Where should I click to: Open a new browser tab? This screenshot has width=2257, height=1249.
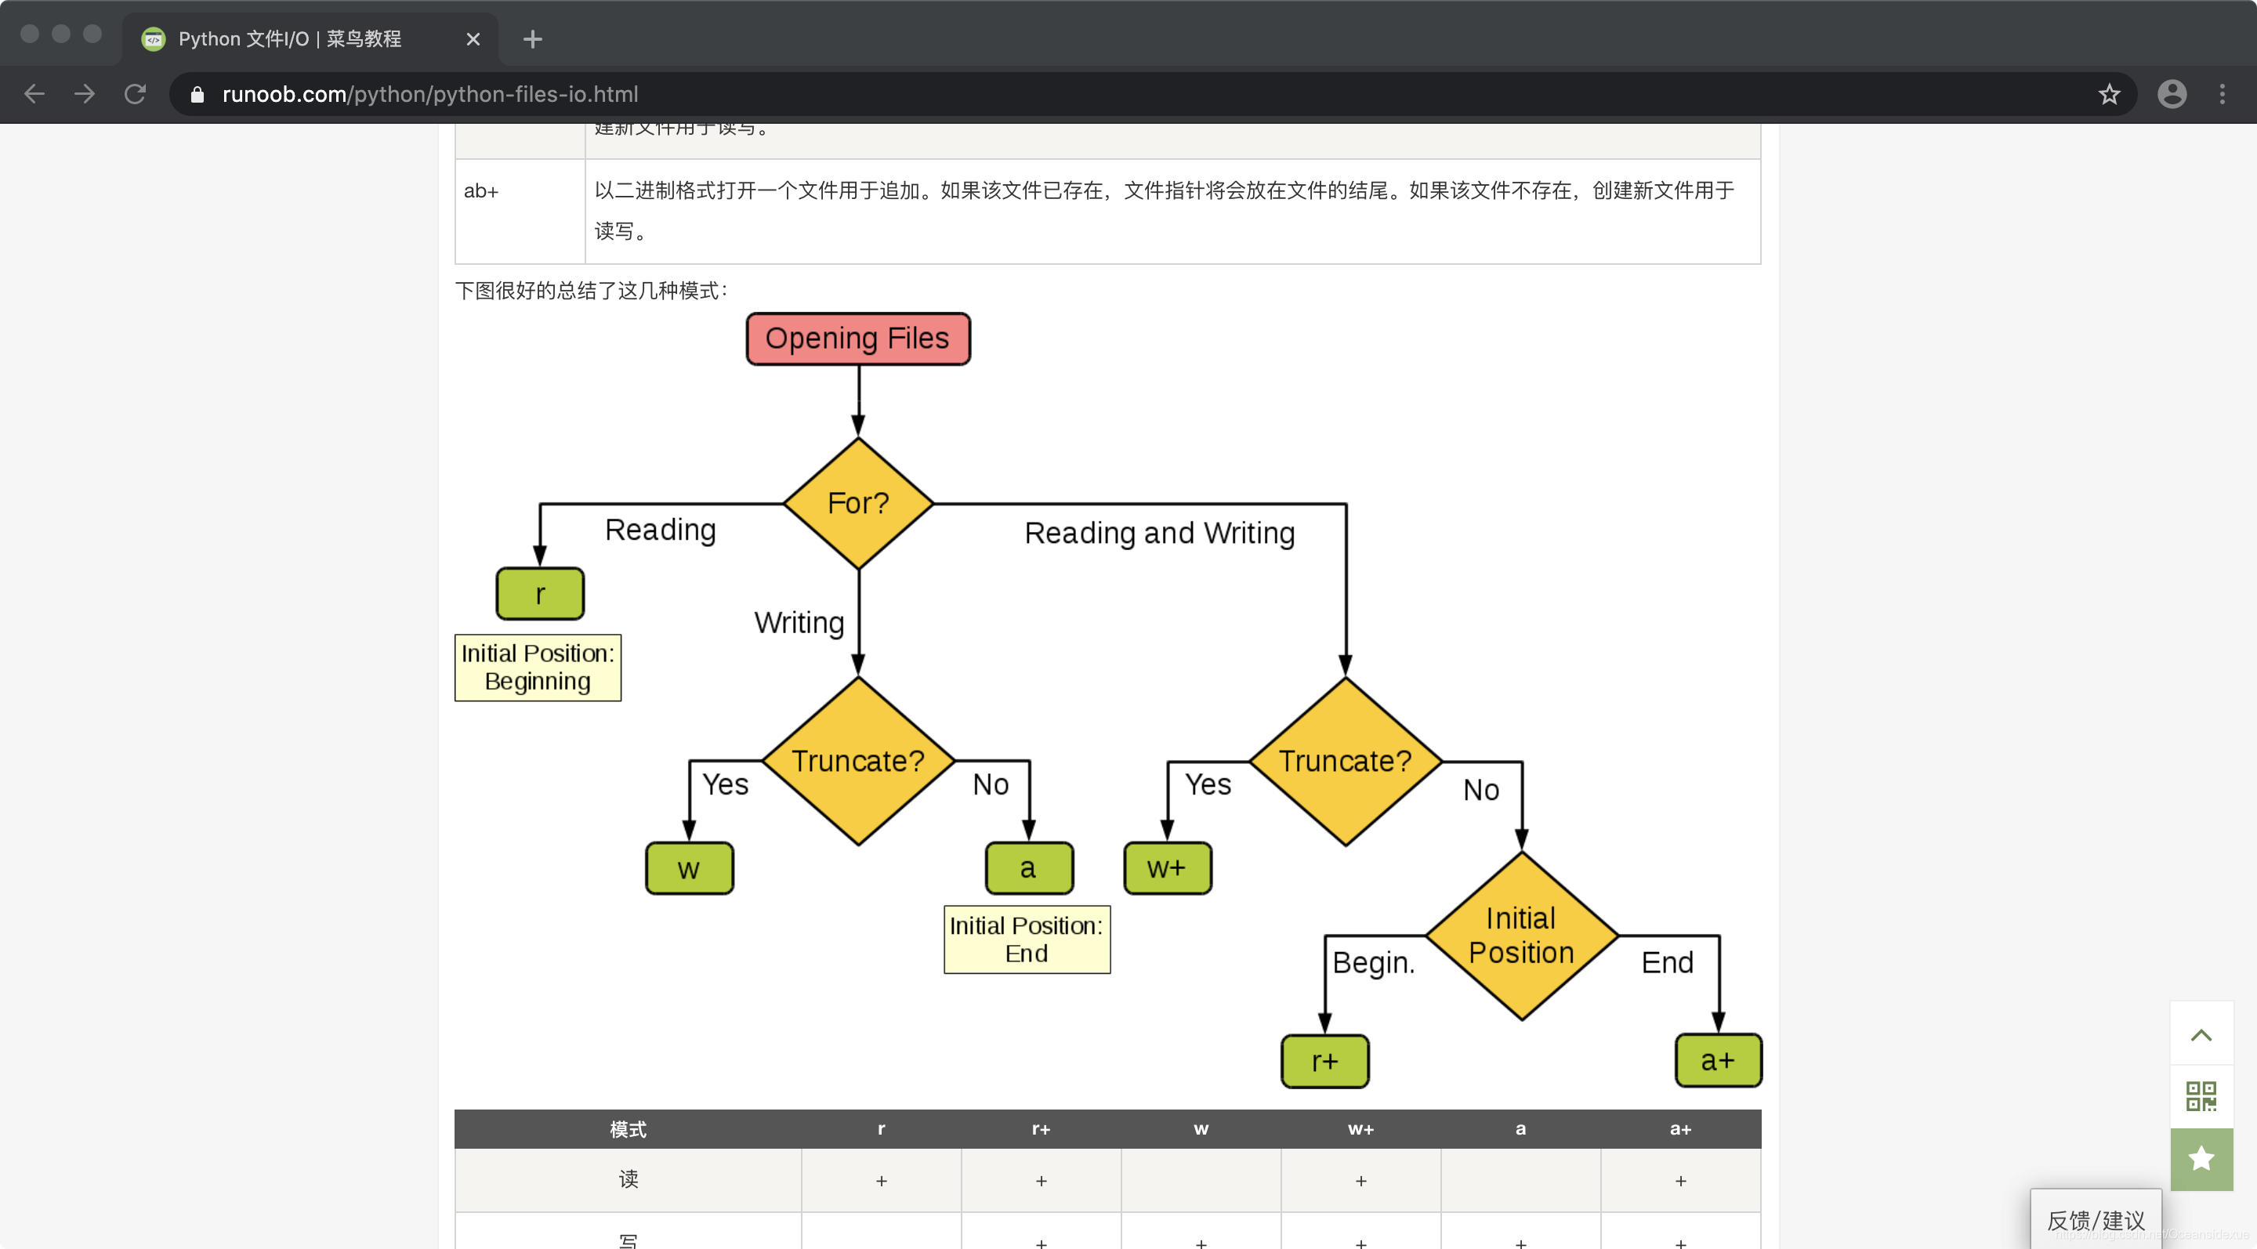[532, 39]
